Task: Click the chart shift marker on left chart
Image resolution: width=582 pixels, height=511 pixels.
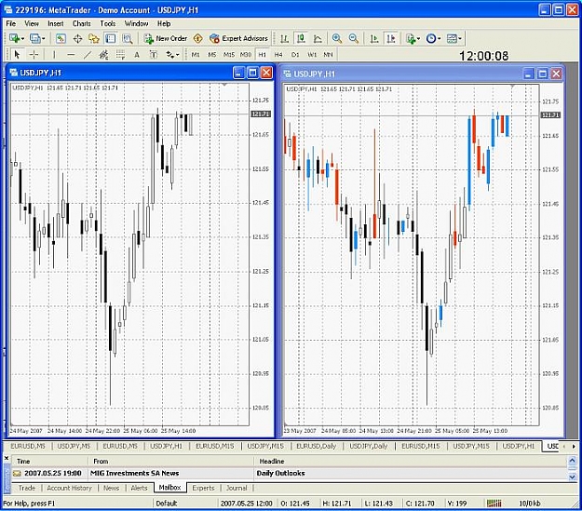Action: 223,85
